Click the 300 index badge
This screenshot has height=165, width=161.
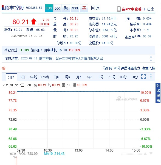click(x=57, y=8)
